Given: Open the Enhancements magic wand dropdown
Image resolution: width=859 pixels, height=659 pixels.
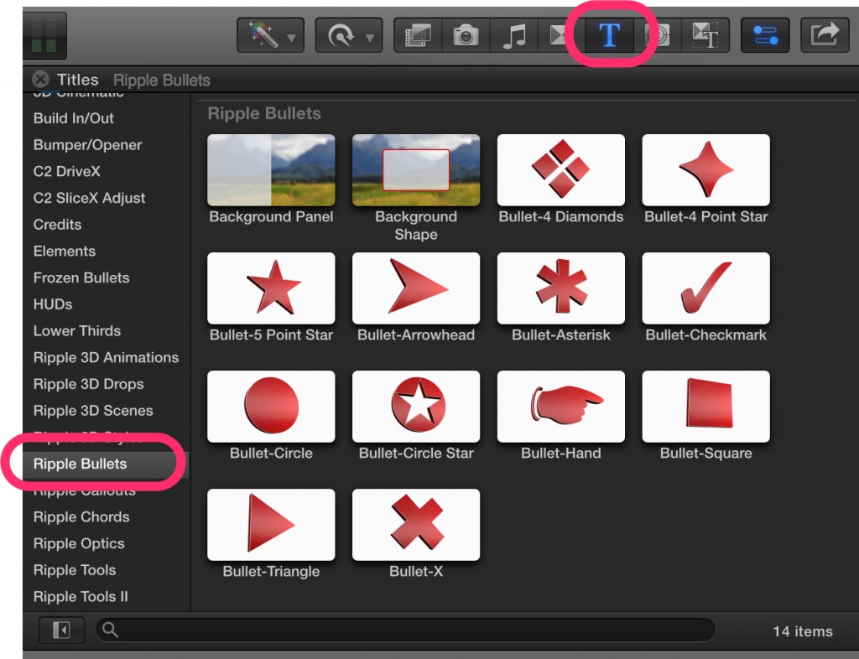Looking at the screenshot, I should pos(270,35).
